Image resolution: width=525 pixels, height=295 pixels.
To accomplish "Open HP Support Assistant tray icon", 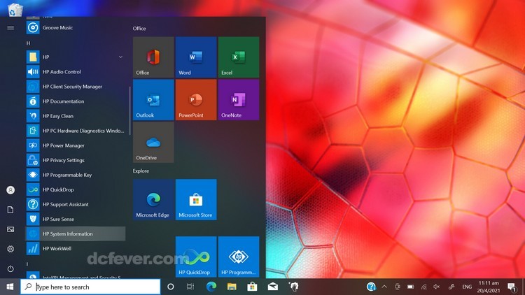I will tap(371, 287).
